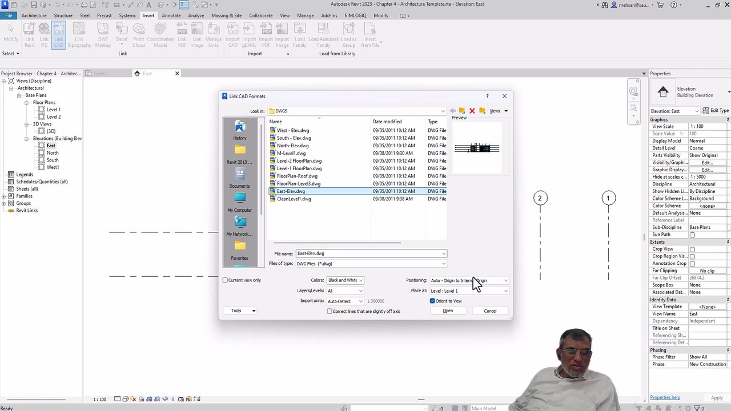The height and width of the screenshot is (411, 731).
Task: Open My Computer in dialog sidebar
Action: coord(240,202)
